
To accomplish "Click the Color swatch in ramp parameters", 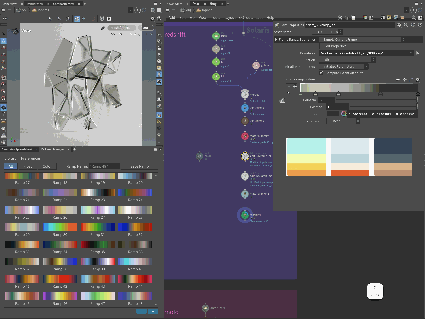I will [333, 114].
